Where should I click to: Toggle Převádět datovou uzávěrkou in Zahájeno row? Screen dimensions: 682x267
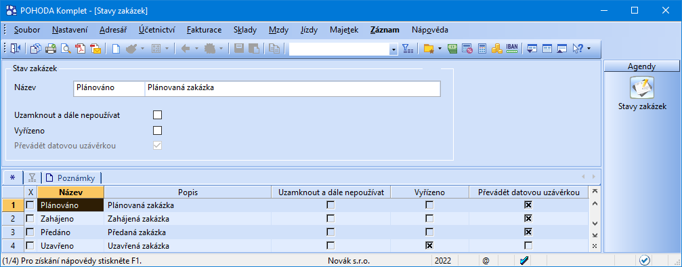(x=528, y=218)
